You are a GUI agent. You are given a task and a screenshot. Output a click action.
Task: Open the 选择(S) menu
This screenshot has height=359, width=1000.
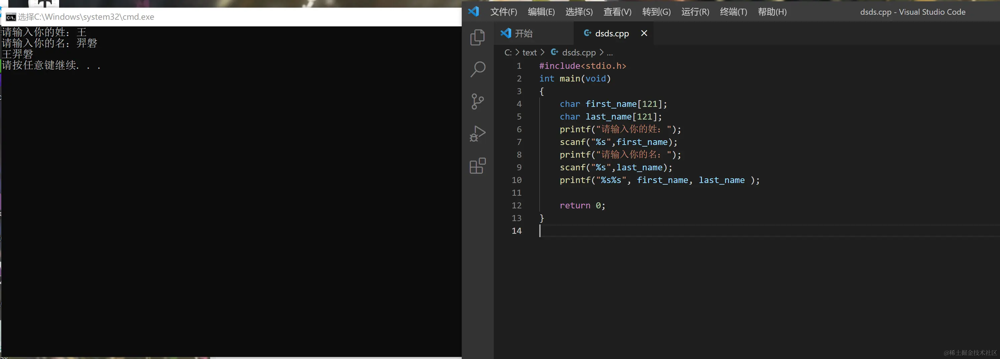[579, 12]
